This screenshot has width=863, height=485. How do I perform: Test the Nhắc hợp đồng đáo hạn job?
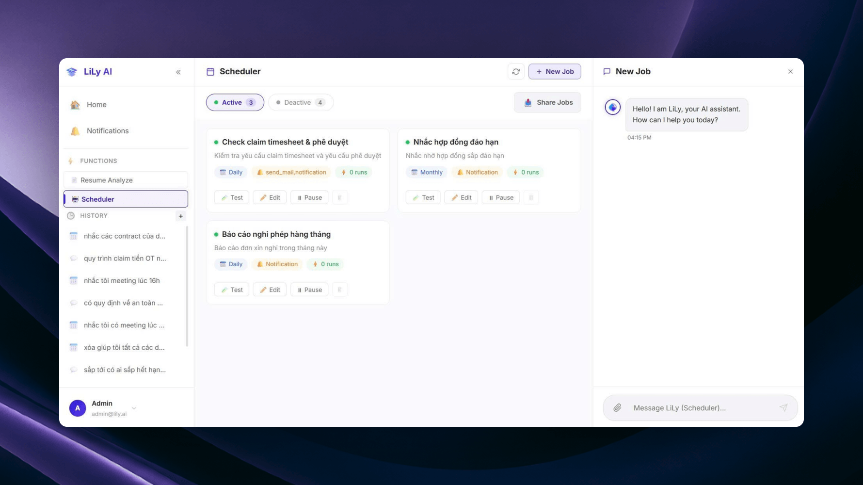click(x=423, y=197)
